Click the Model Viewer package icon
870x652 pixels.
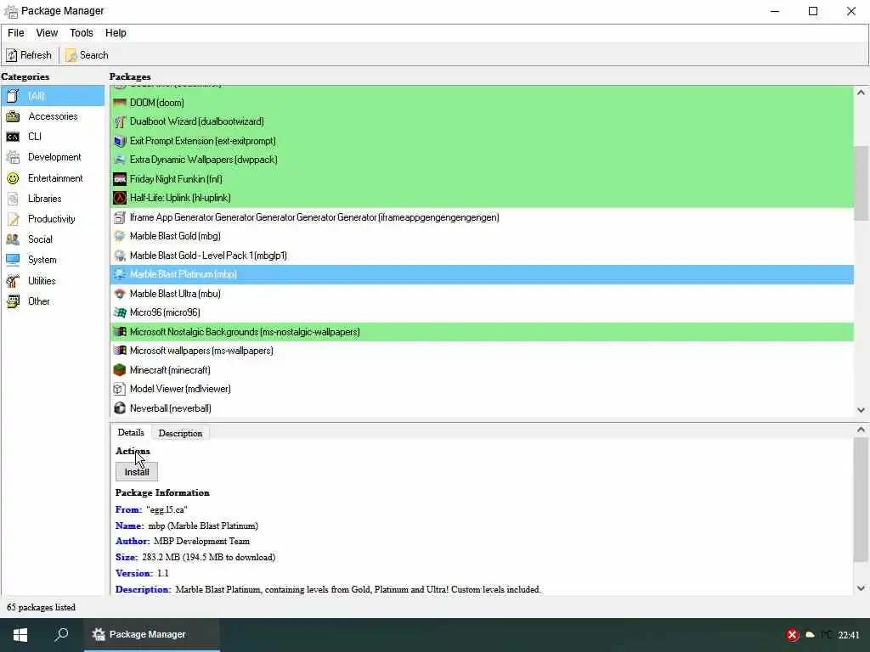[119, 389]
